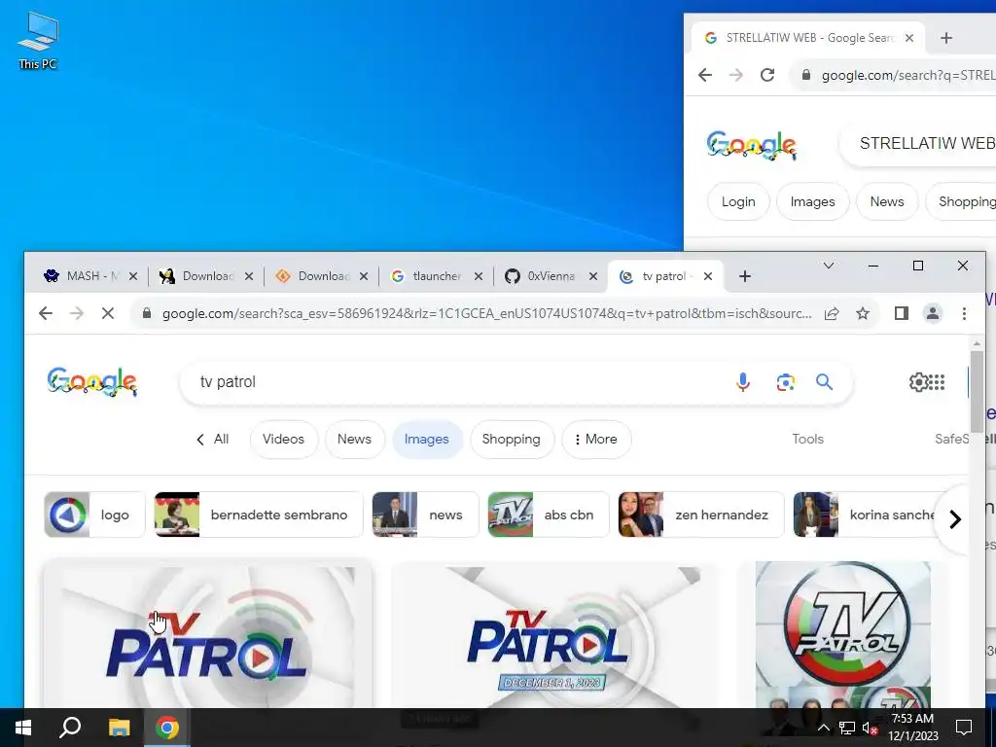Select the abs cbn suggestion chip
This screenshot has height=747, width=996.
pos(549,515)
